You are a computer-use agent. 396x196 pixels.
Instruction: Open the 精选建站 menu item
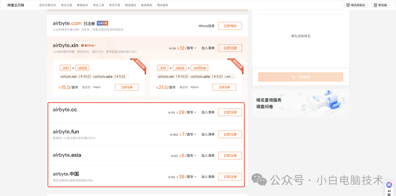(131, 5)
